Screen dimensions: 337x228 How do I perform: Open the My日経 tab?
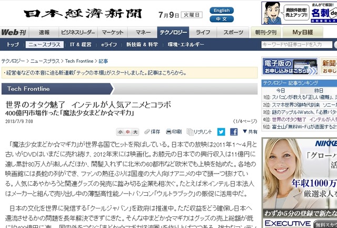pos(303,32)
